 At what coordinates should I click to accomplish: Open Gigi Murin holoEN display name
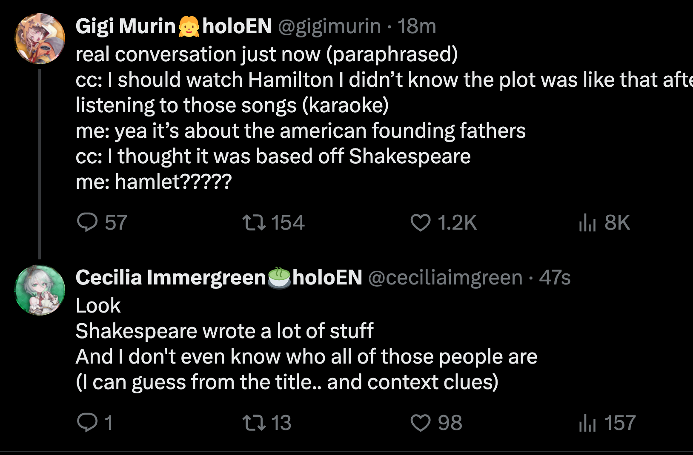point(174,26)
